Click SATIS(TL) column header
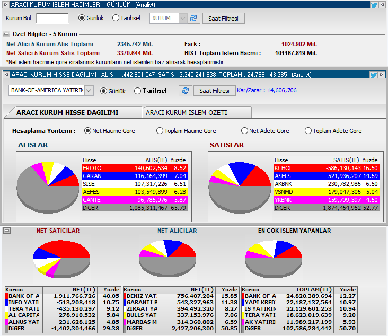This screenshot has height=336, width=388. 346,160
